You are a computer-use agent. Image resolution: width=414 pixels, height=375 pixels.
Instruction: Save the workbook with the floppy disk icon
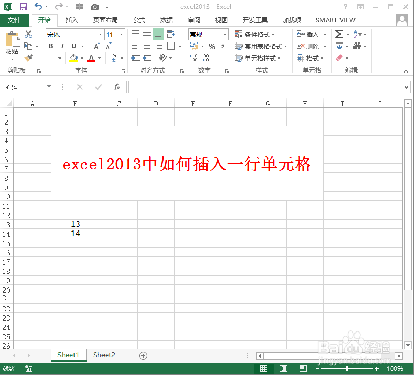(23, 7)
